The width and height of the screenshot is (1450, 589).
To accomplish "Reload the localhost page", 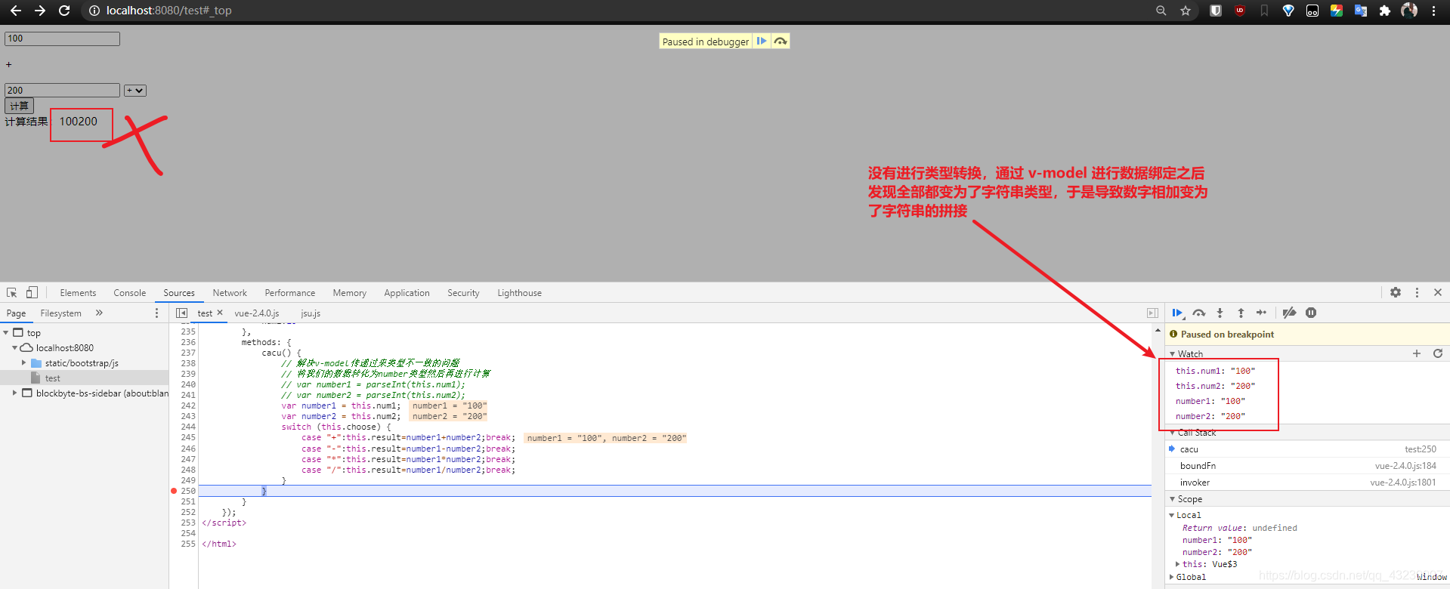I will click(64, 11).
